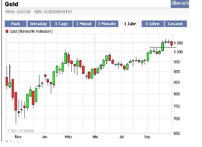Open the Gesamt full-history tab

[x=175, y=24]
